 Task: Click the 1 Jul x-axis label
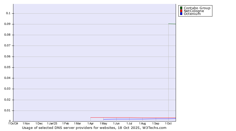(x=129, y=123)
